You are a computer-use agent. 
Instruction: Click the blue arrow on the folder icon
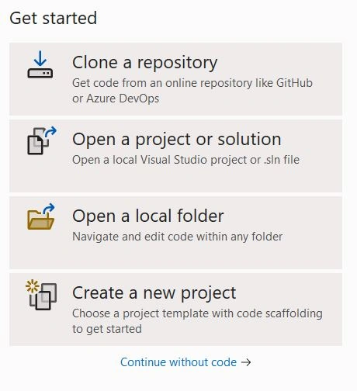tap(49, 209)
